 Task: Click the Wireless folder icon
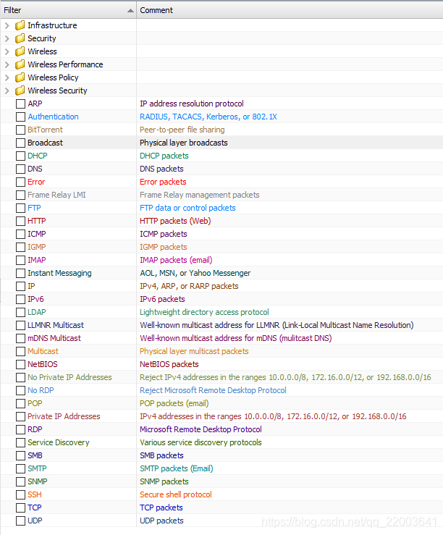pyautogui.click(x=20, y=51)
